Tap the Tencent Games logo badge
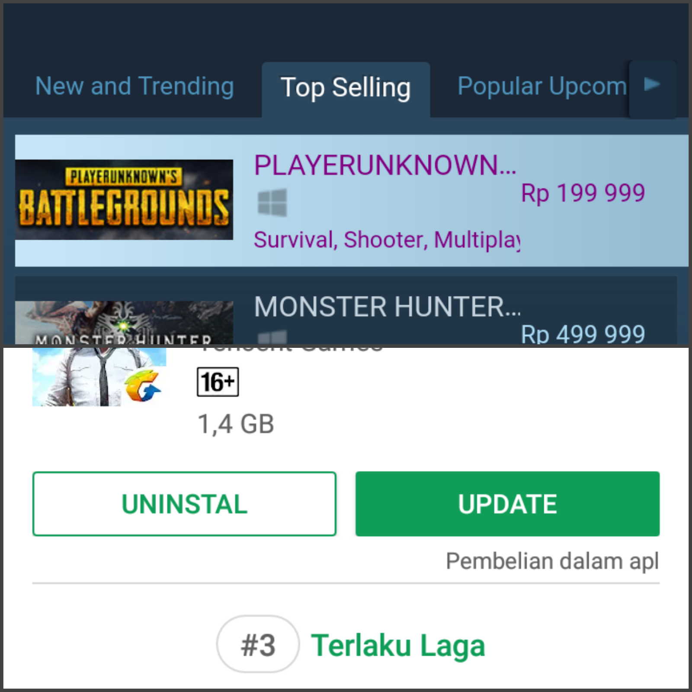 point(142,387)
